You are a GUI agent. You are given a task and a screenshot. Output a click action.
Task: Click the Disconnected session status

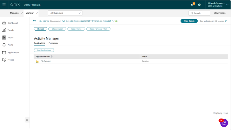(x=55, y=21)
